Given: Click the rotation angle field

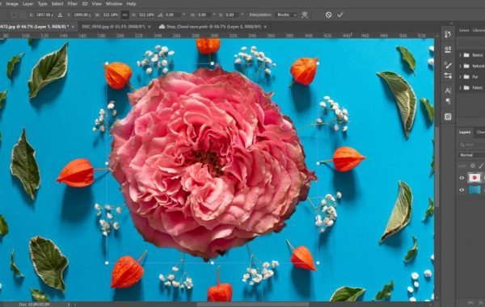Looking at the screenshot, I should pyautogui.click(x=174, y=15).
